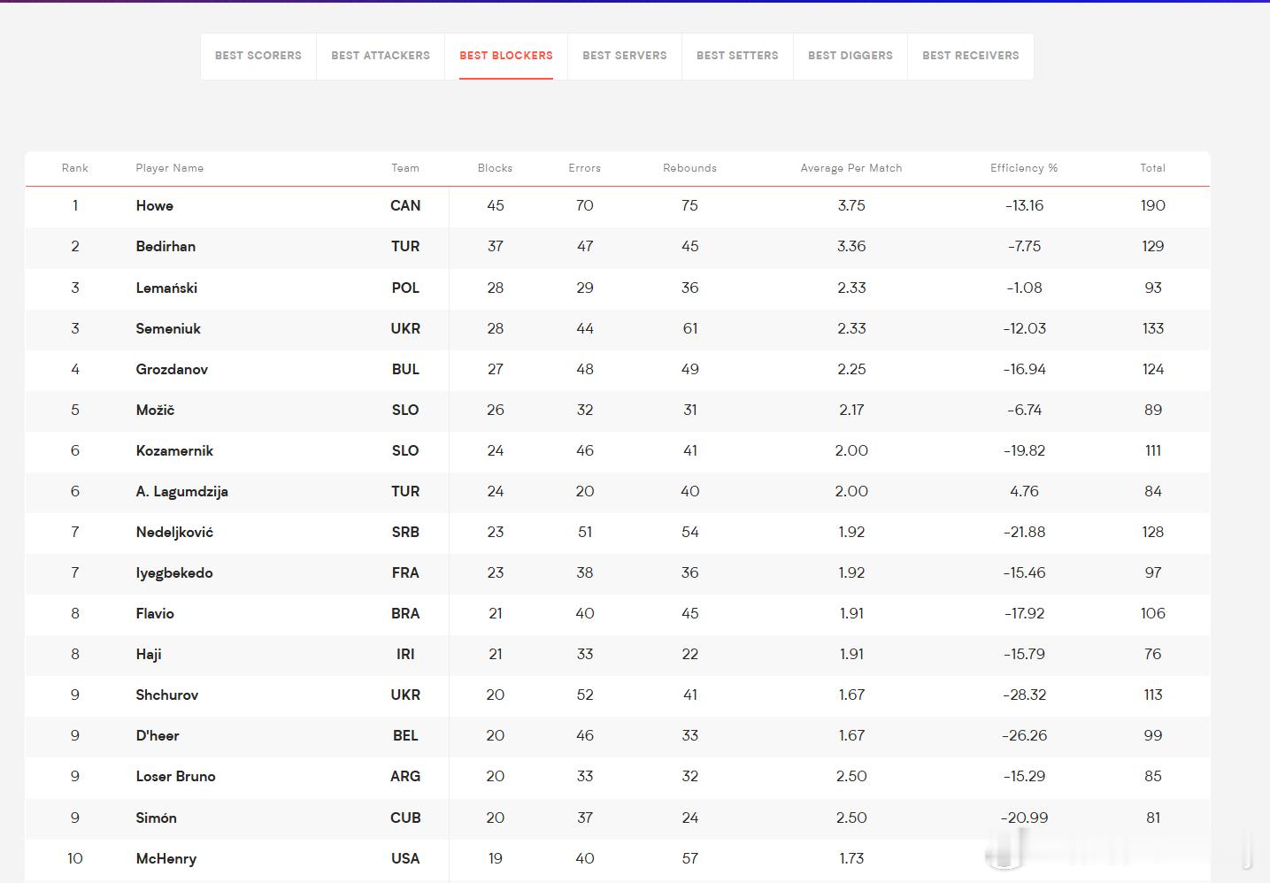Select player Iyegbekedo
Image resolution: width=1270 pixels, height=883 pixels.
click(x=174, y=573)
